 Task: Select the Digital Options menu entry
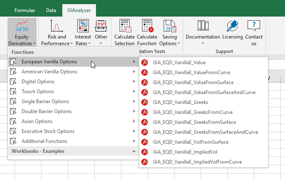pyautogui.click(x=74, y=82)
